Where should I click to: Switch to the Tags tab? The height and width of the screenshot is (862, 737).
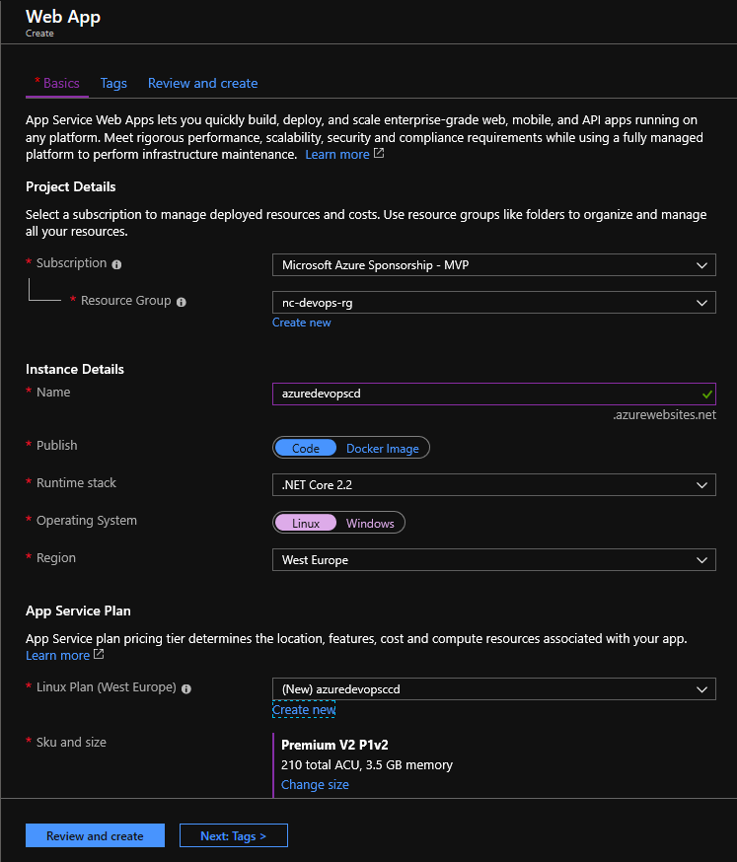[x=113, y=84]
